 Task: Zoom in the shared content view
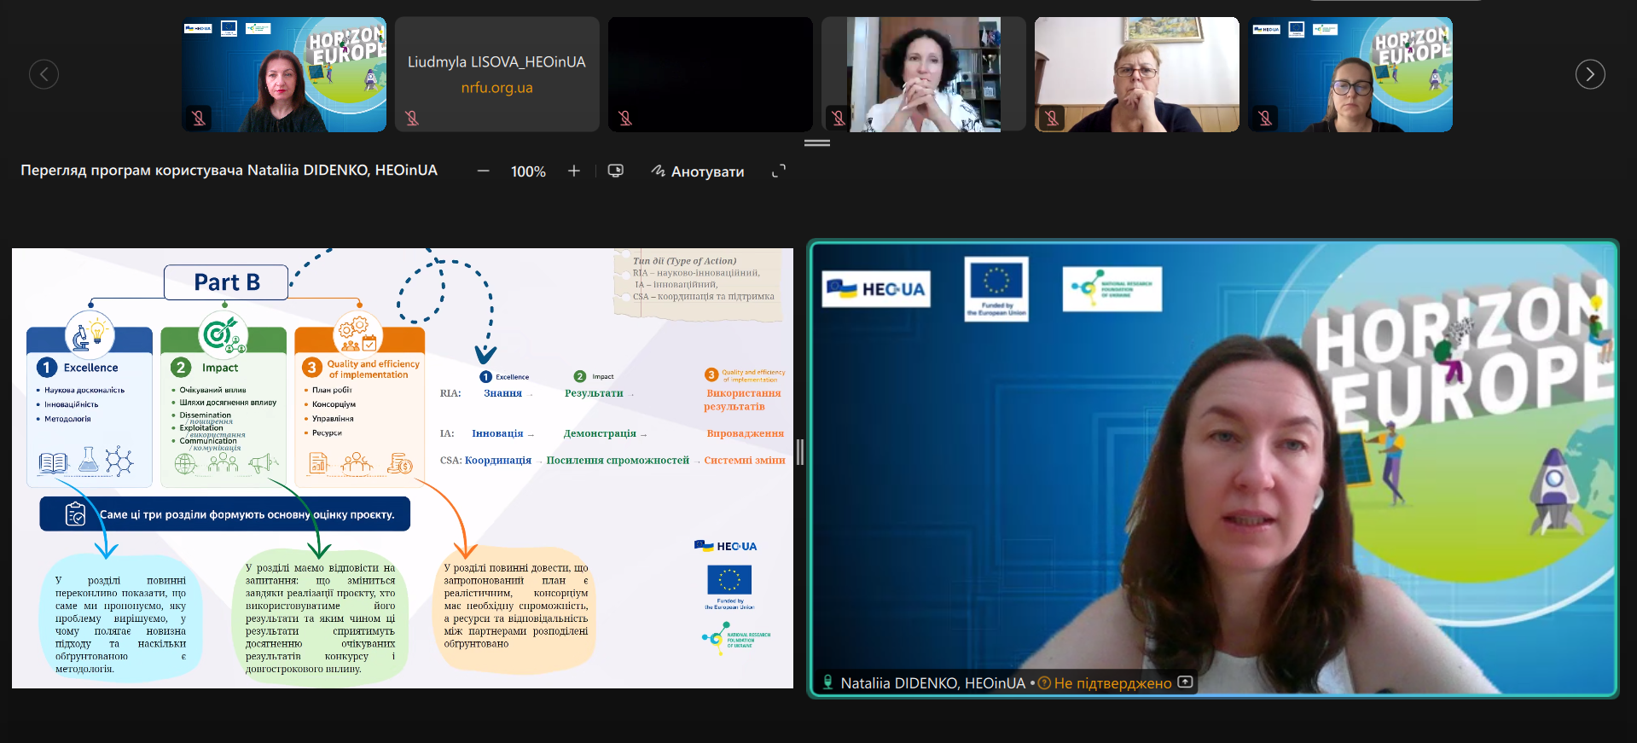coord(574,171)
